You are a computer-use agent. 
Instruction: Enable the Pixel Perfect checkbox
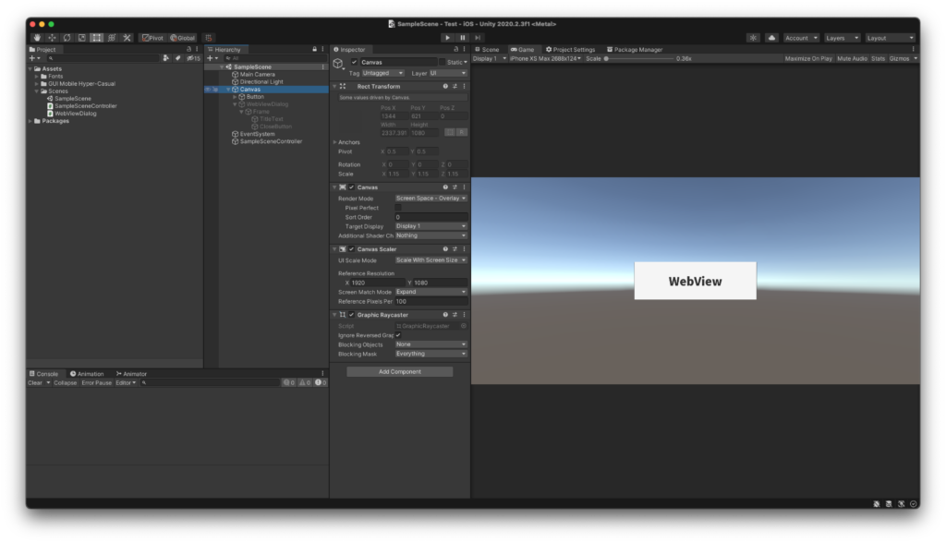click(398, 208)
